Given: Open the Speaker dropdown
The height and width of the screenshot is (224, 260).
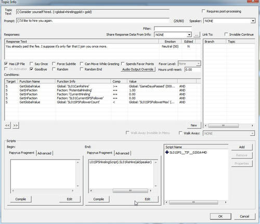Looking at the screenshot, I should 253,21.
